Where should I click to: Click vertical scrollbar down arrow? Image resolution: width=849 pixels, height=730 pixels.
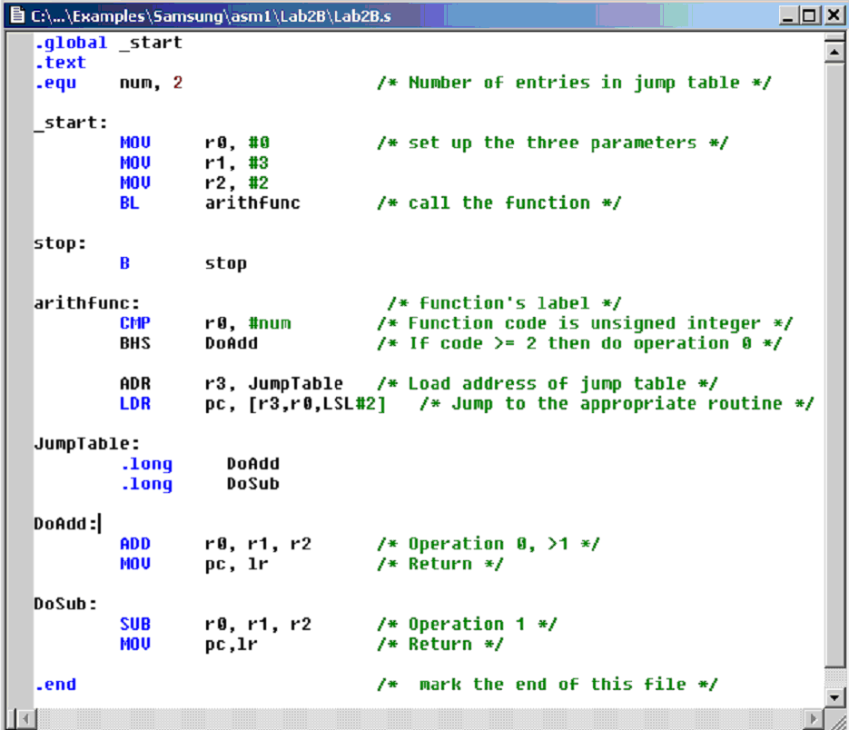coord(834,696)
